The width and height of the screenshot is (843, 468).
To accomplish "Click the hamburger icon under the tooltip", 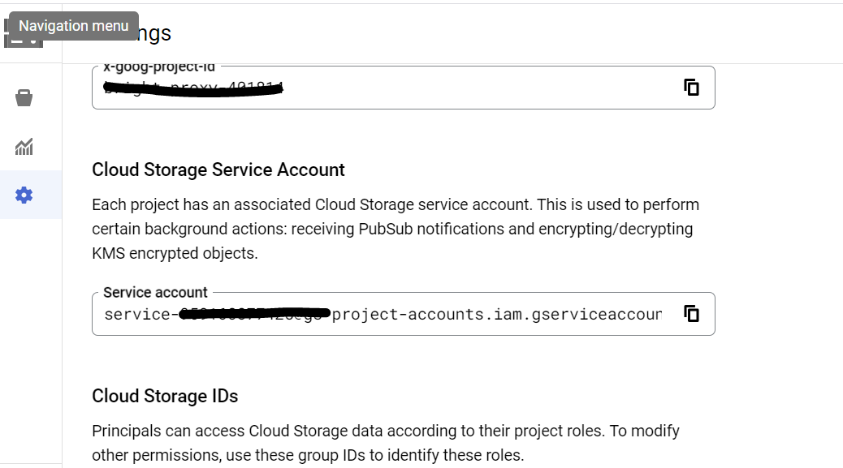I will tap(24, 32).
